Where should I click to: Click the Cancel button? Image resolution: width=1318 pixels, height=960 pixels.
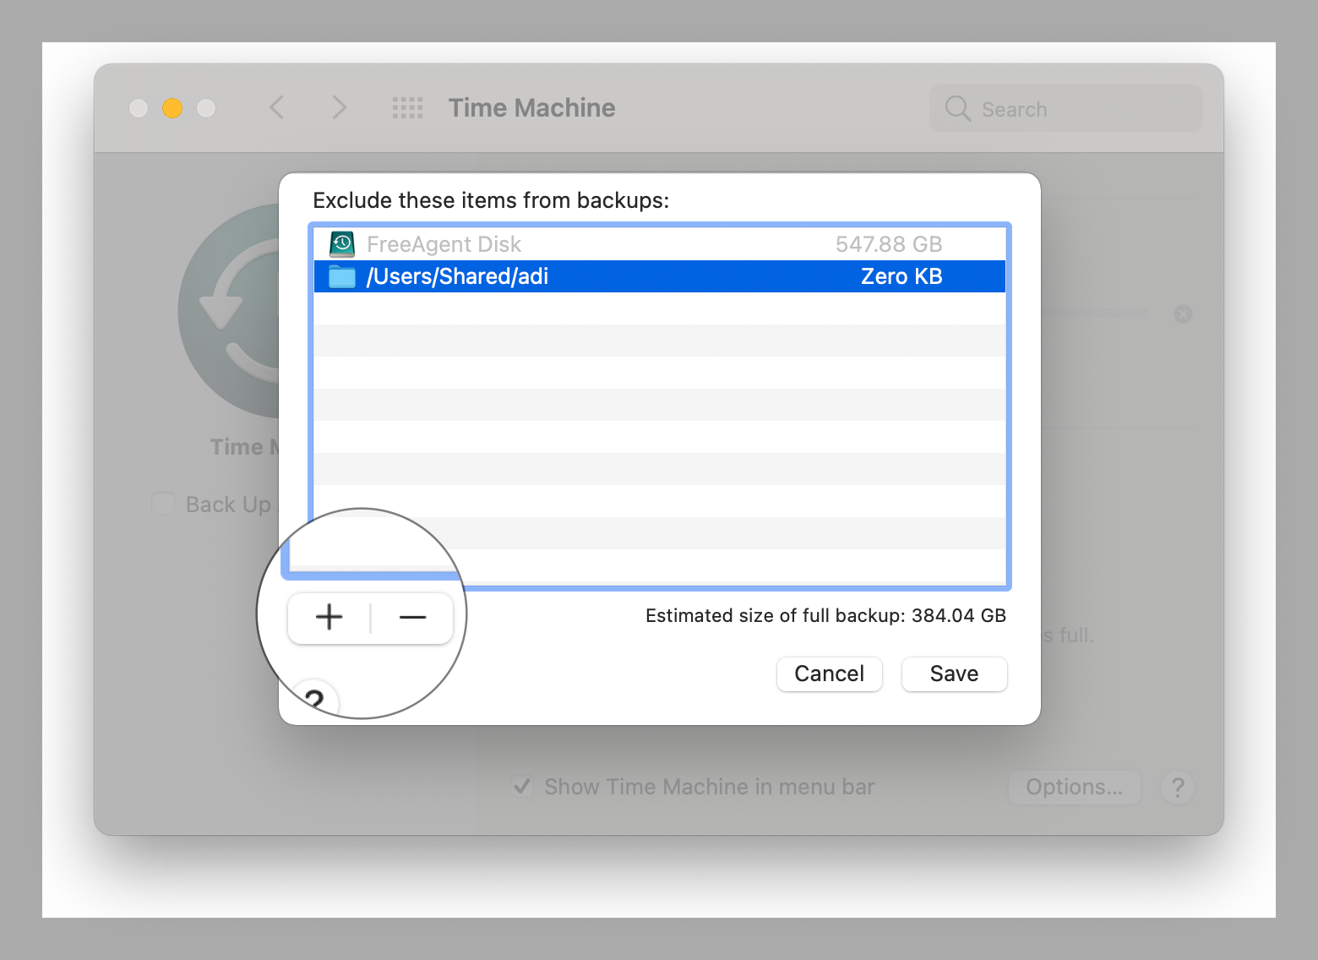coord(829,674)
